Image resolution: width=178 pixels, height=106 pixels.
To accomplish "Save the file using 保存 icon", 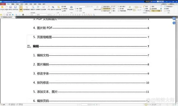I will [10, 7].
